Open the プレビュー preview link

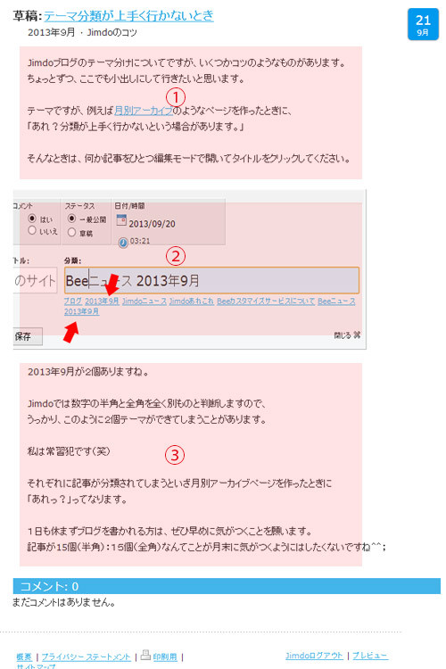click(370, 656)
